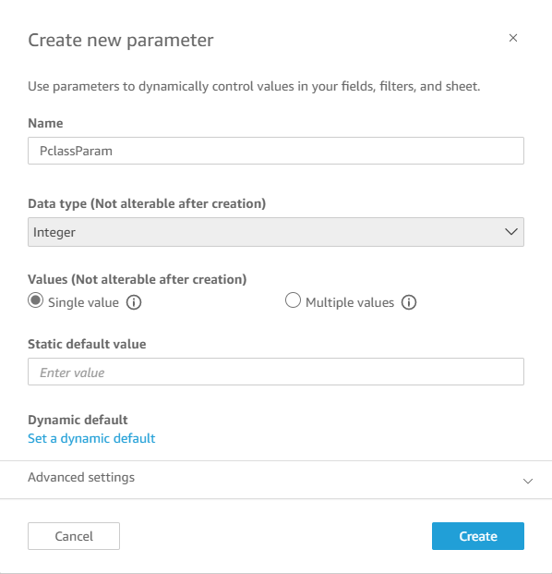Open the Integer data type dropdown

(x=276, y=232)
